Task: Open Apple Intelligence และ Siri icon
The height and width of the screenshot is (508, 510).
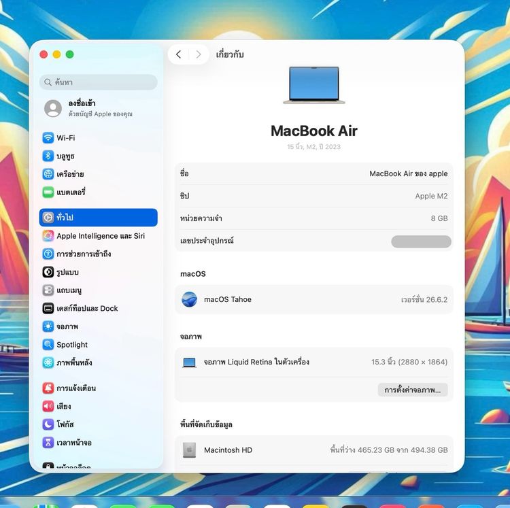Action: click(x=48, y=236)
